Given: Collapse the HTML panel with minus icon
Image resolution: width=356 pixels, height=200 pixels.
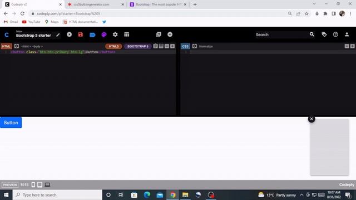Looking at the screenshot, I should [x=167, y=46].
